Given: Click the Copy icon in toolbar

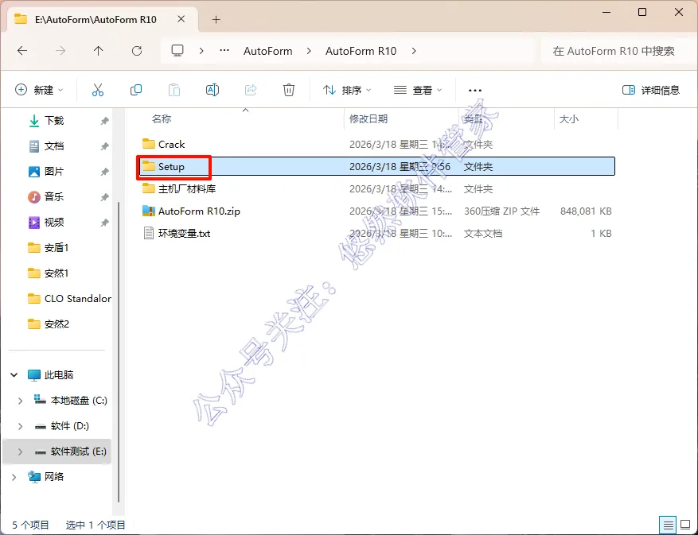Looking at the screenshot, I should [x=136, y=91].
